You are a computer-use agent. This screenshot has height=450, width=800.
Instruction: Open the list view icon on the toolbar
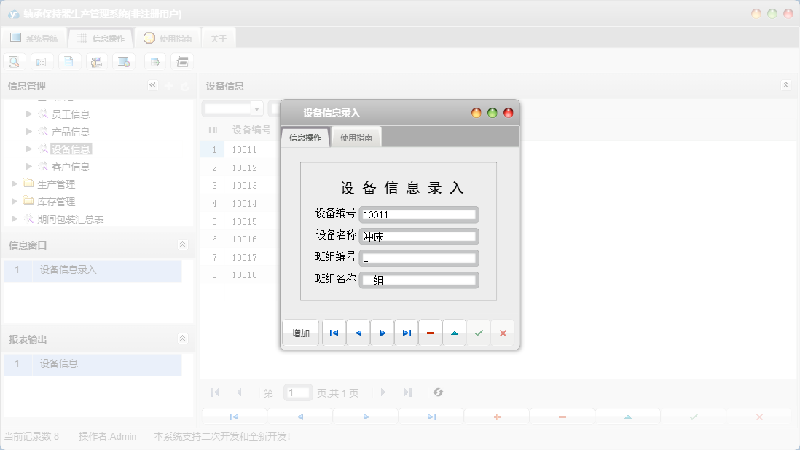[x=42, y=61]
